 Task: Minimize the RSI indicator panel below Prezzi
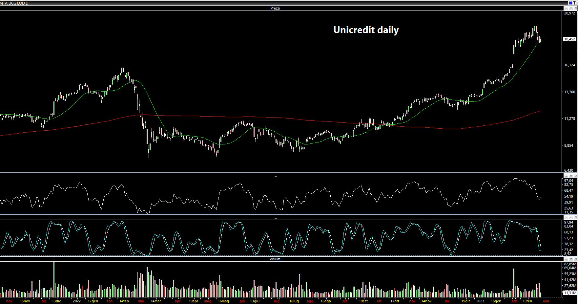pos(566,176)
